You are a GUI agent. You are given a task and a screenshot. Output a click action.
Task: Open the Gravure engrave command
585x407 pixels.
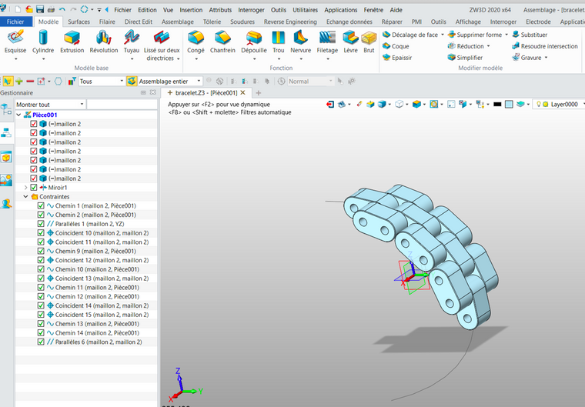pos(526,58)
